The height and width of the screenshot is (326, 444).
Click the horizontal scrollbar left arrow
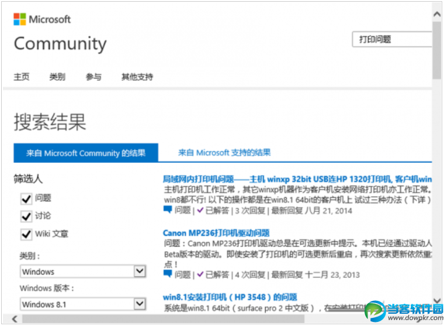[15, 319]
